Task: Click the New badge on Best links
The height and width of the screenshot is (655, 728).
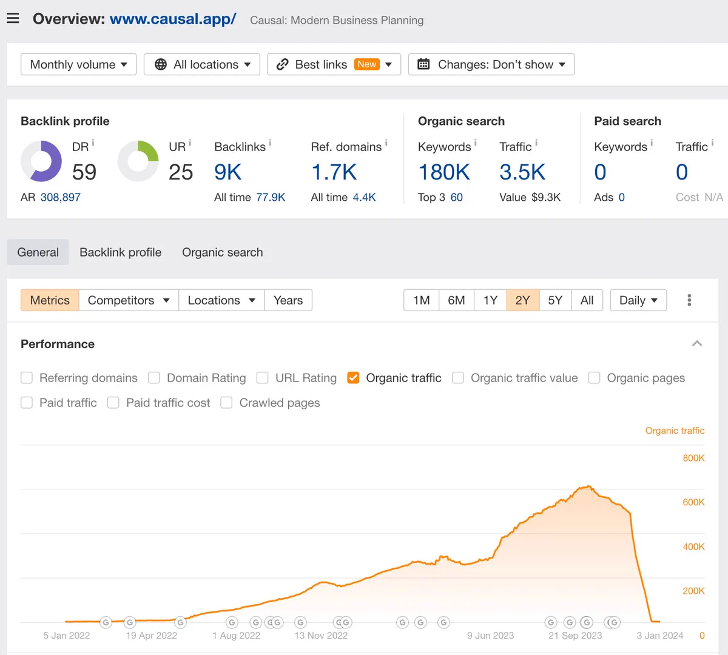Action: (366, 64)
